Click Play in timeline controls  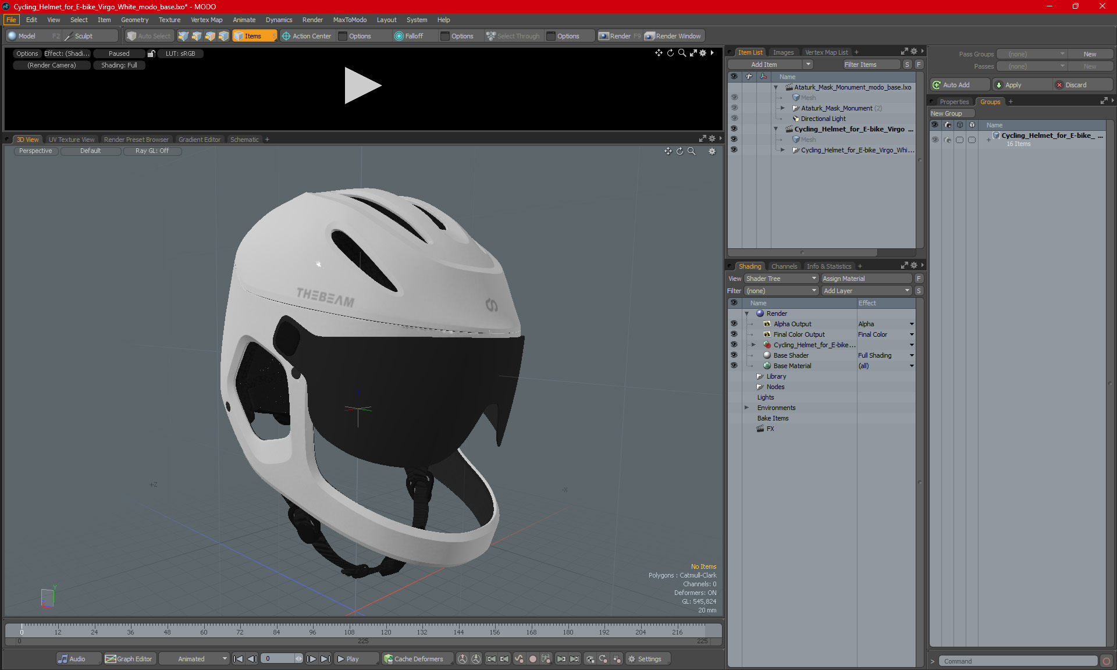356,659
